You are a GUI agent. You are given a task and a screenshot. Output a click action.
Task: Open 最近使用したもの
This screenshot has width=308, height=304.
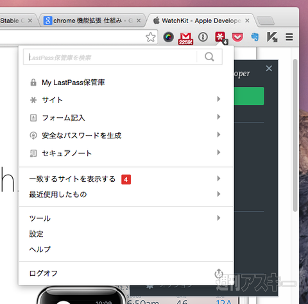pos(126,195)
